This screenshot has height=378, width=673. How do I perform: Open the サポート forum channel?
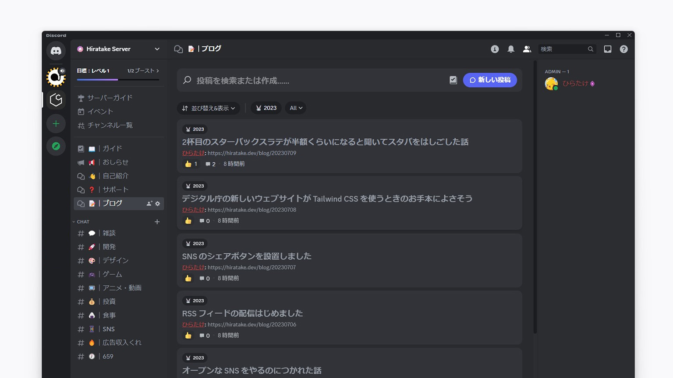point(119,190)
